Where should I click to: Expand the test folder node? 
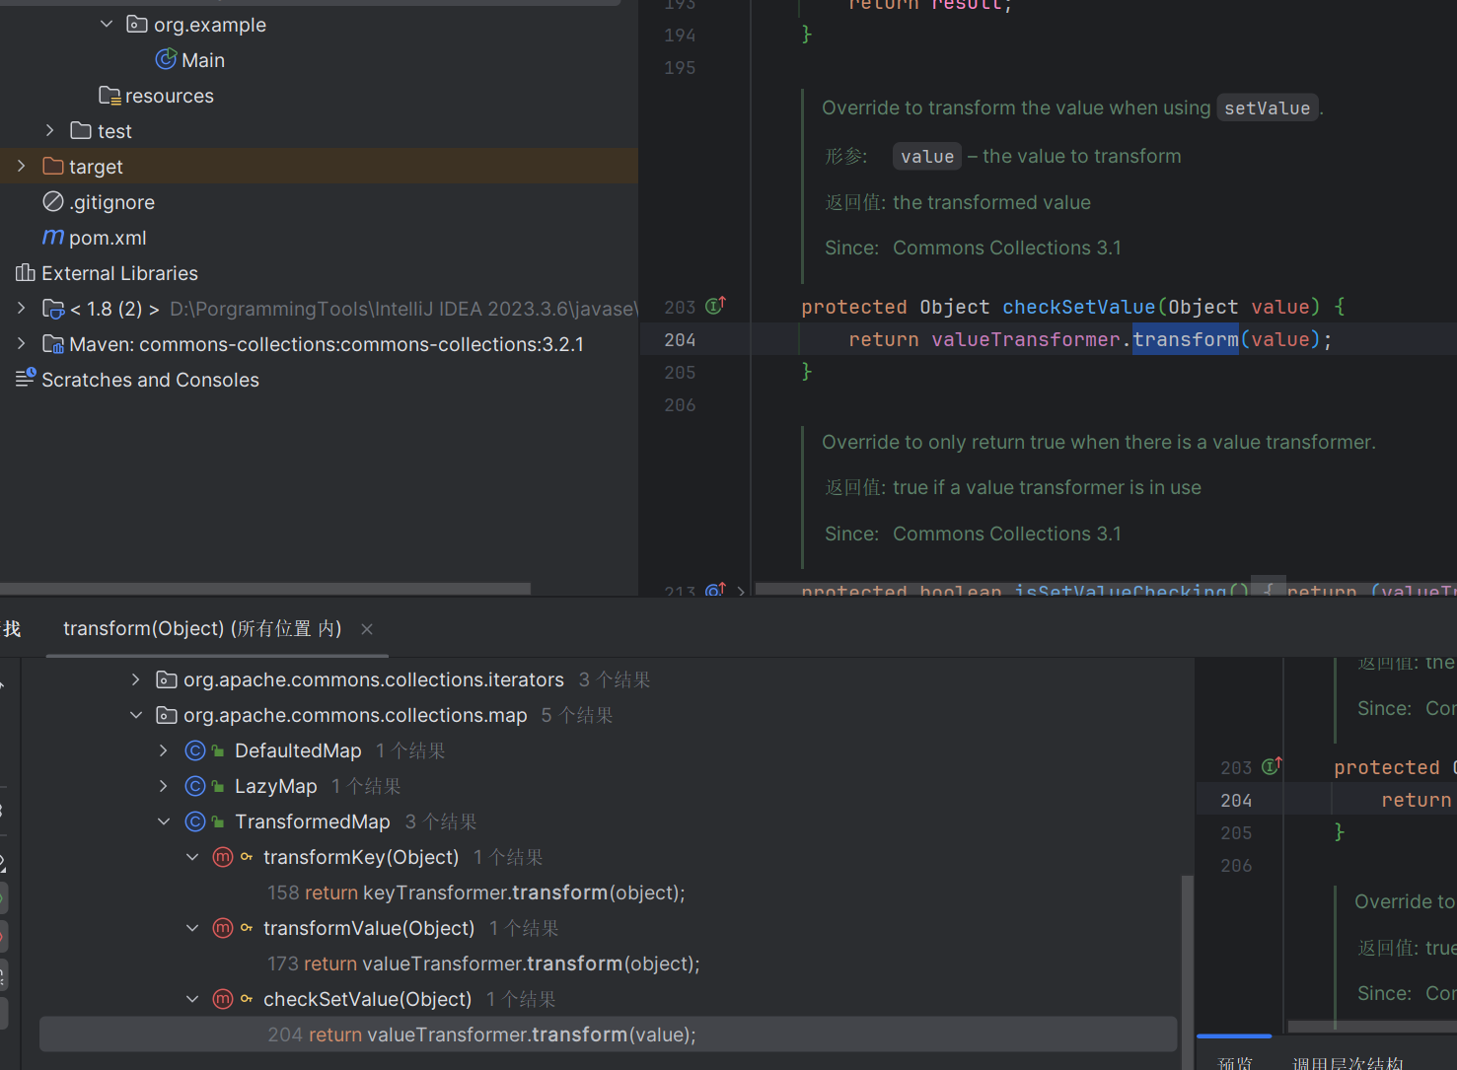[50, 131]
